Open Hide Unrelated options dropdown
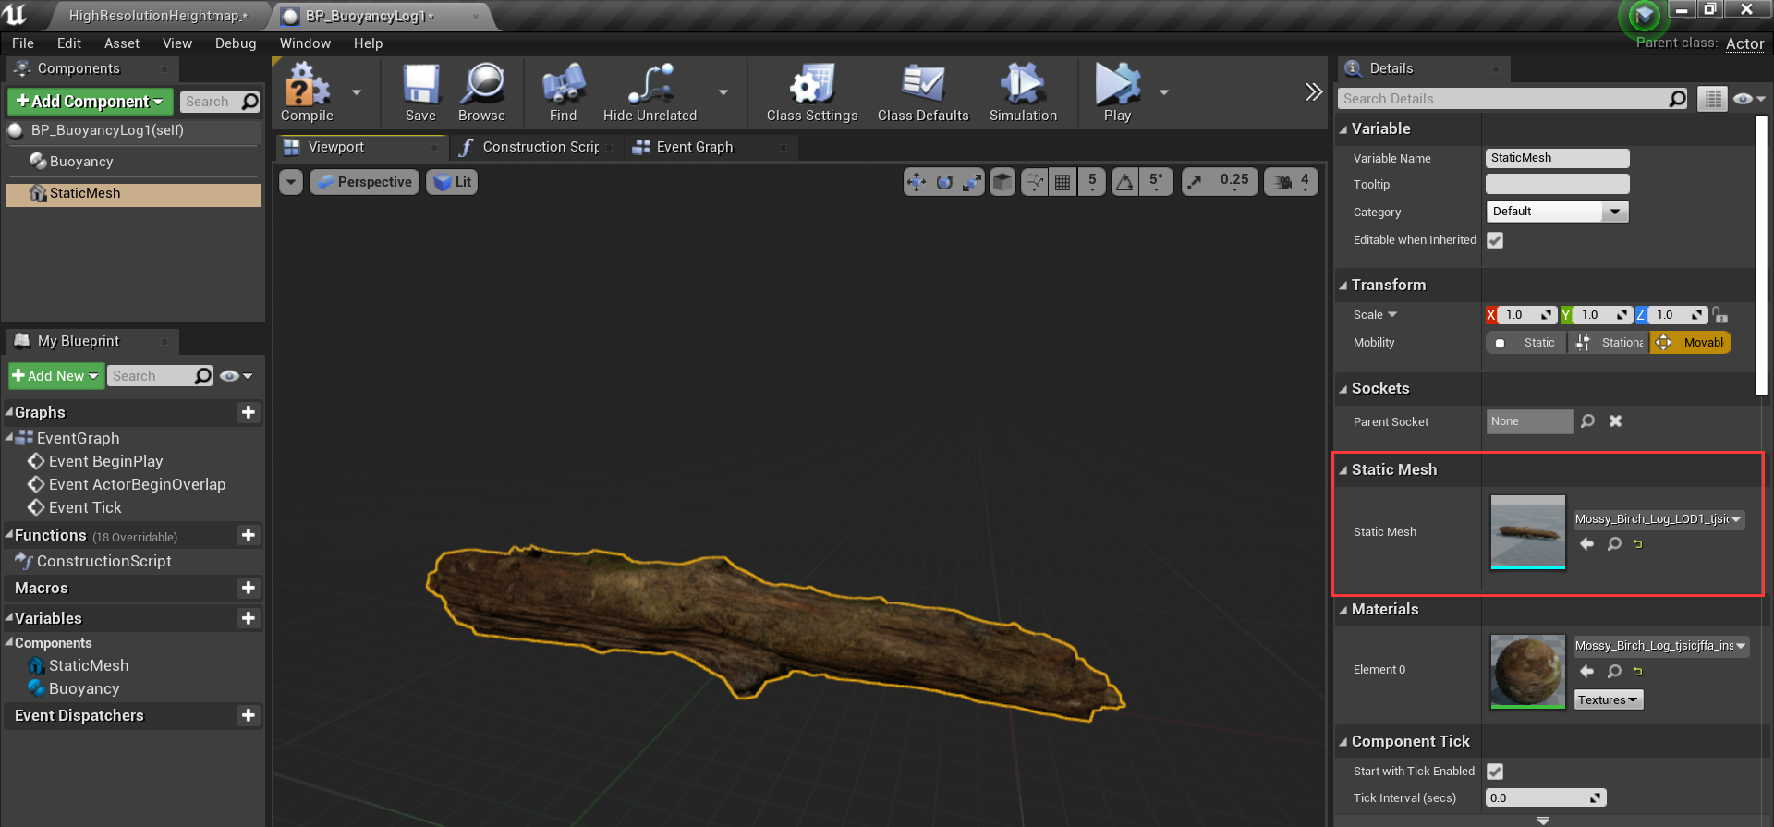 tap(723, 92)
